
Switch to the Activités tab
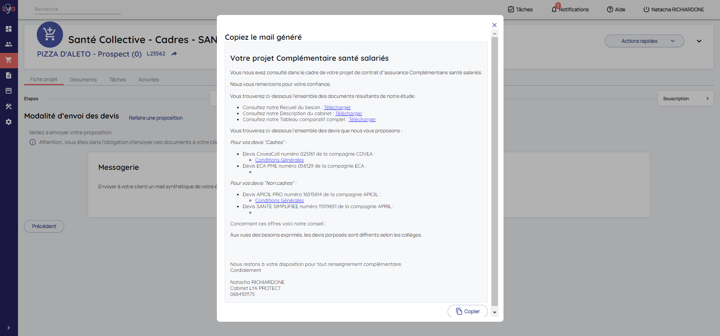(x=149, y=79)
